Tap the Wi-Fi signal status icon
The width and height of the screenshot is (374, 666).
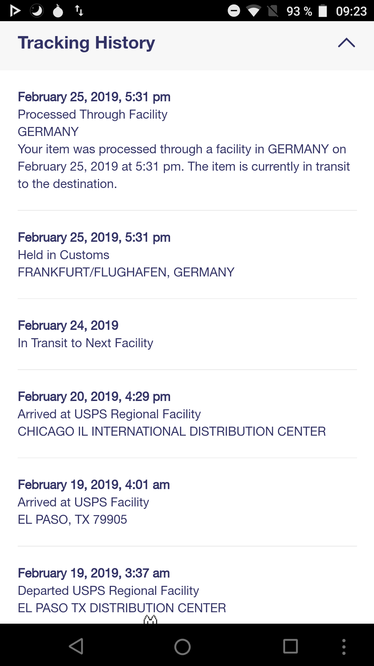tap(253, 11)
